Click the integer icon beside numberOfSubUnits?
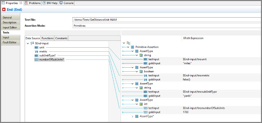This screenshot has width=262, height=123. pyautogui.click(x=37, y=60)
